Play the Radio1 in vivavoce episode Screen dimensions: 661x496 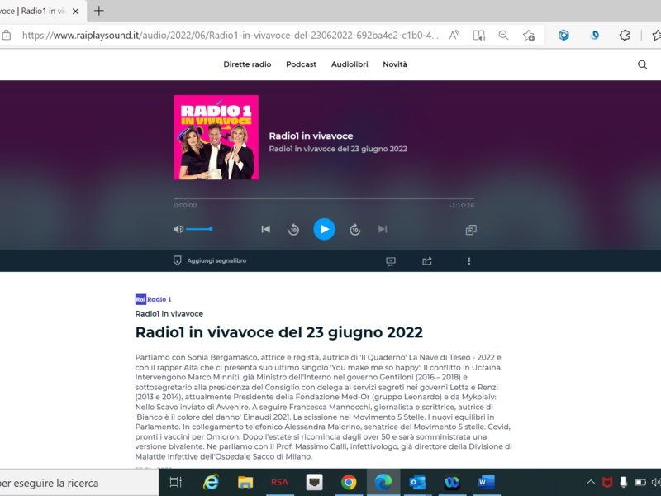pyautogui.click(x=324, y=229)
